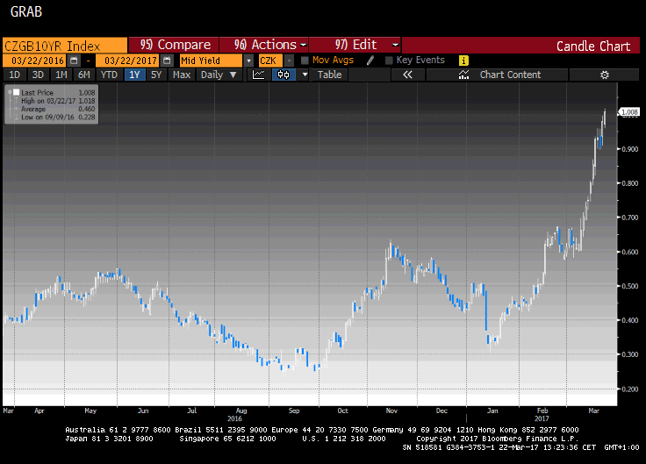Click the Jan x-axis month label
Image resolution: width=646 pixels, height=464 pixels.
pos(492,410)
